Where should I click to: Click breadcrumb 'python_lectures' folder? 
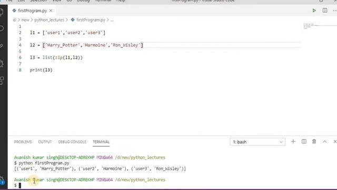49,20
